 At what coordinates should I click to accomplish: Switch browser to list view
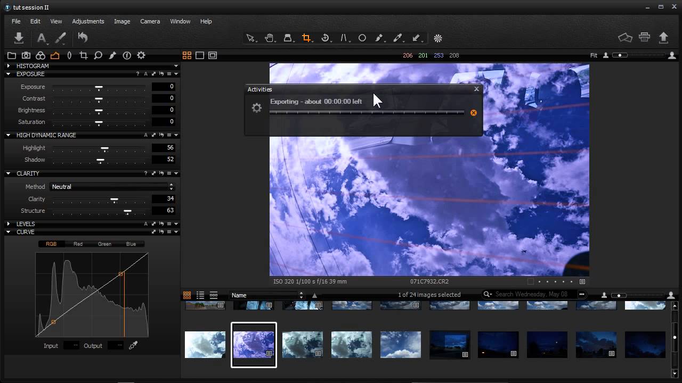point(200,295)
